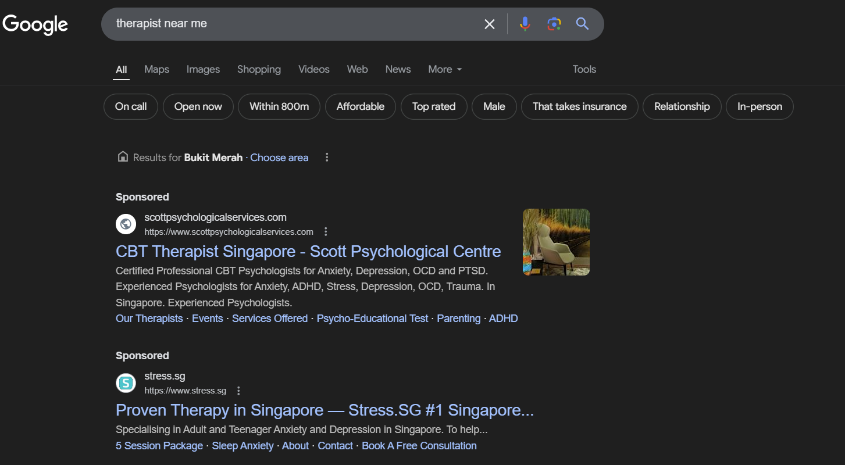Click the Google logo
845x465 pixels.
[35, 24]
